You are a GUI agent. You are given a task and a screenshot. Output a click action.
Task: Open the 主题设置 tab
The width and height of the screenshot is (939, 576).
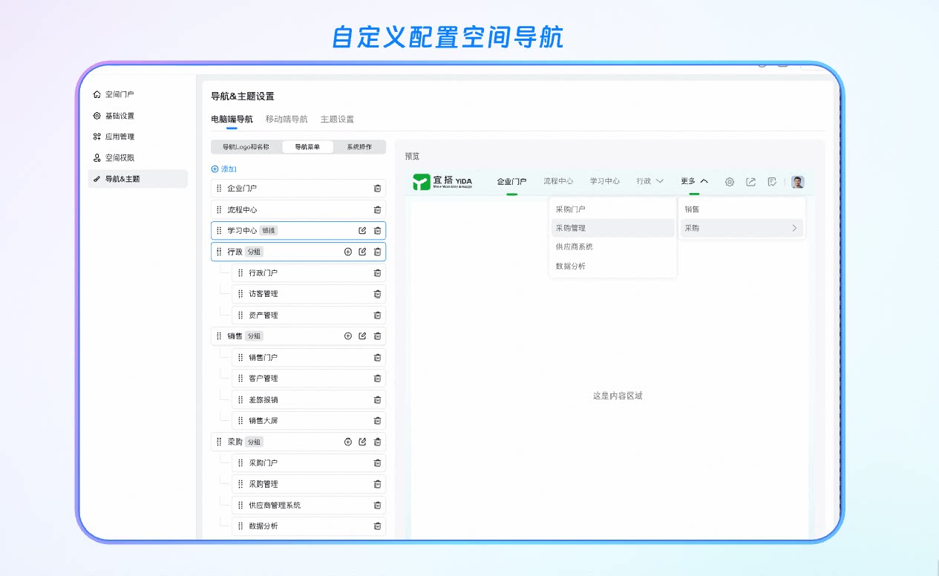tap(337, 119)
